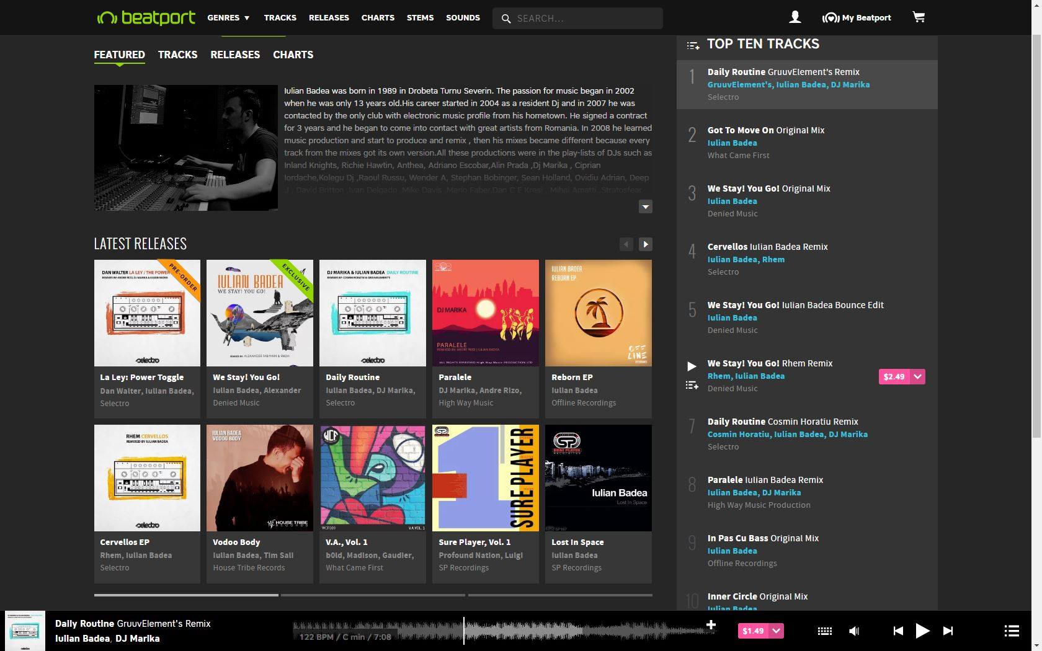Switch to the artist CHARTS tab
The width and height of the screenshot is (1042, 651).
tap(293, 55)
